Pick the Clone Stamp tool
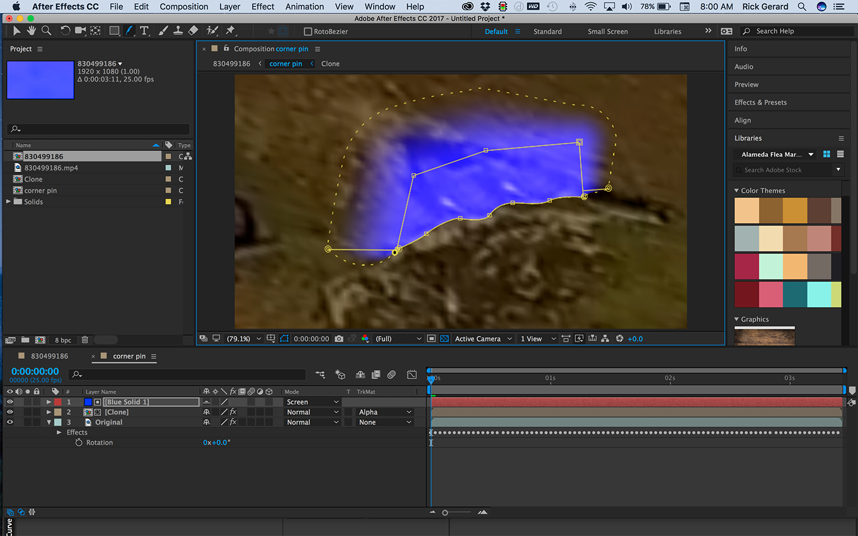This screenshot has height=536, width=858. (178, 31)
